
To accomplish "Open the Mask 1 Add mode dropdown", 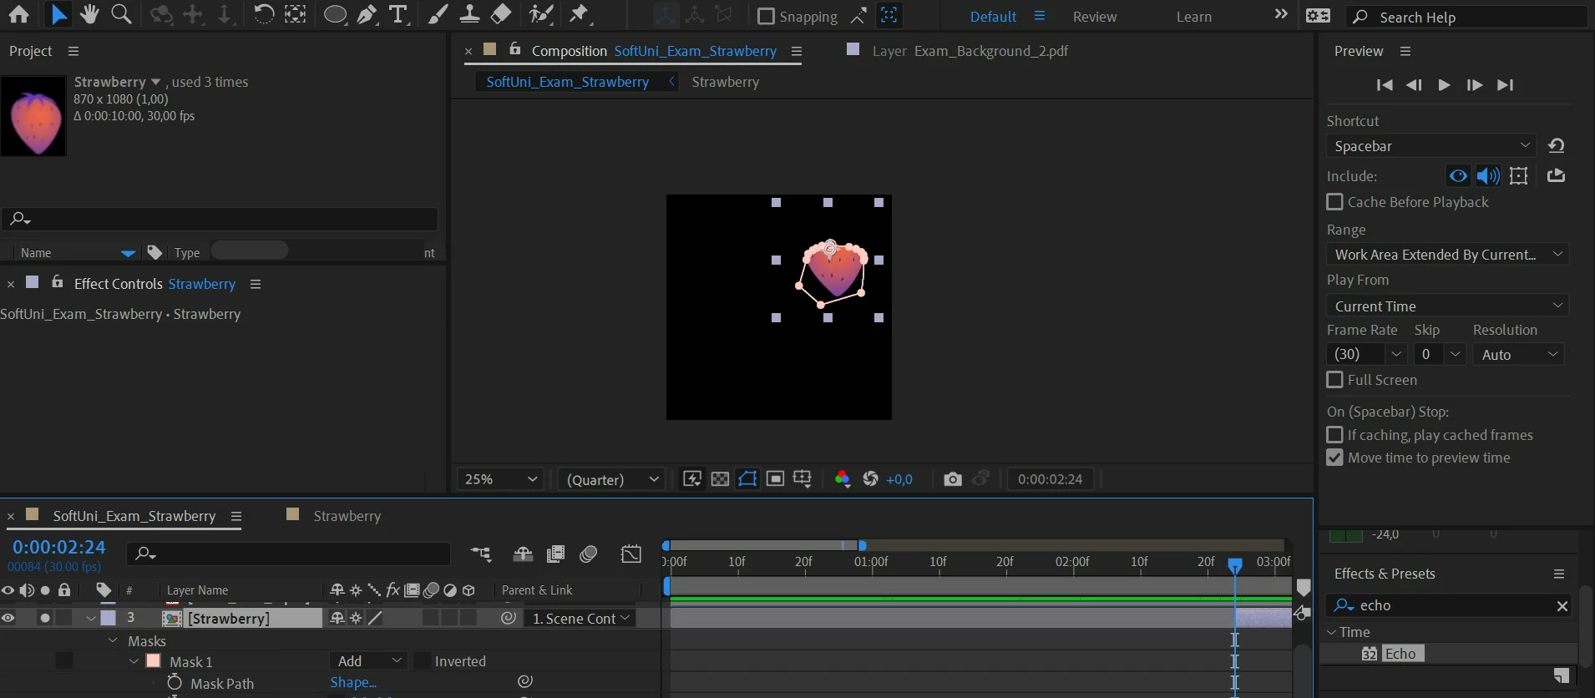I will pyautogui.click(x=367, y=661).
